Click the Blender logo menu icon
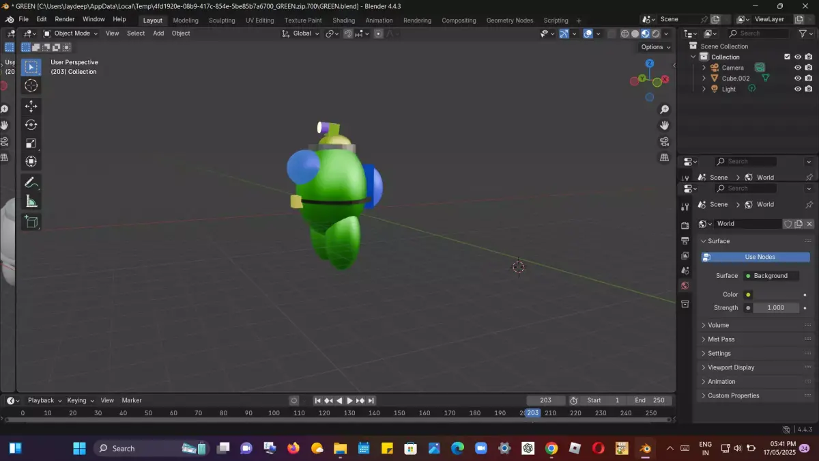 click(10, 19)
